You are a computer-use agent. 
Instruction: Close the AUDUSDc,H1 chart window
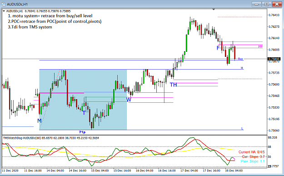[x=277, y=4]
